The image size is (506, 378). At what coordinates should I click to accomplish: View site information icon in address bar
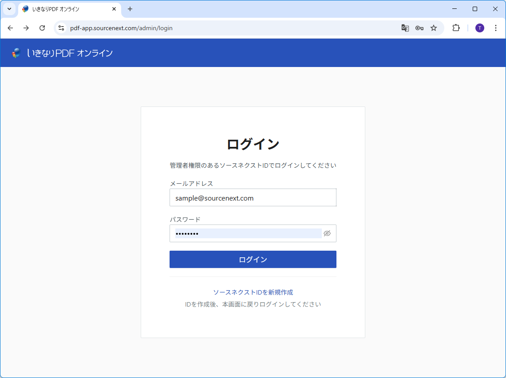point(61,28)
